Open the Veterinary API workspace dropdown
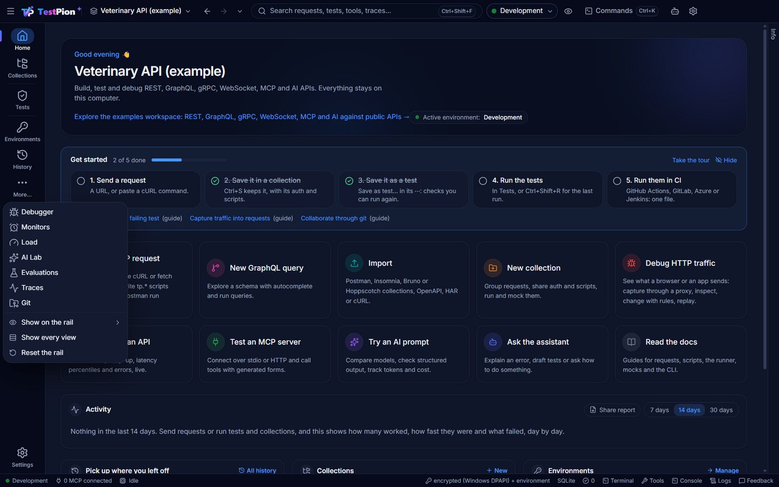Image resolution: width=779 pixels, height=487 pixels. (140, 11)
